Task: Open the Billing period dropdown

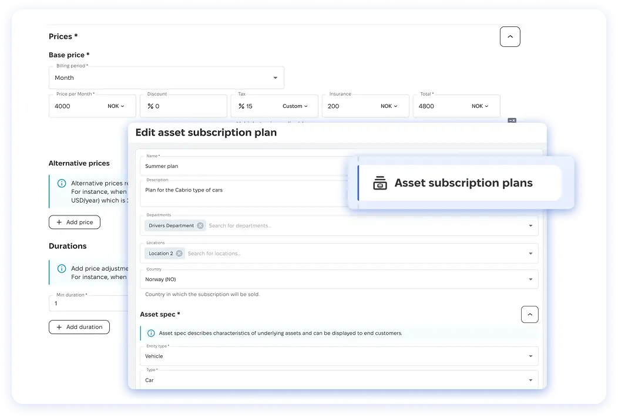Action: pyautogui.click(x=275, y=78)
